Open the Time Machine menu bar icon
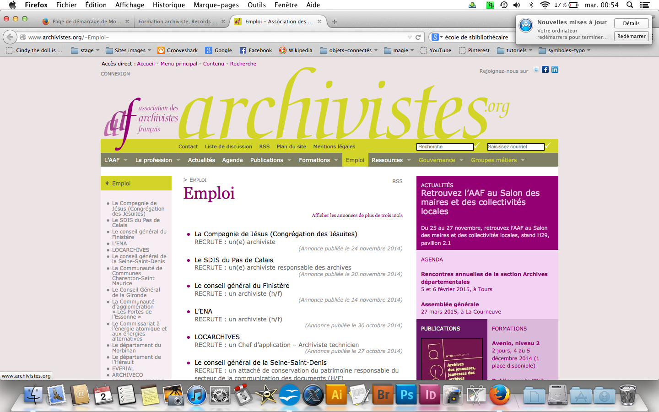The height and width of the screenshot is (412, 659). click(x=503, y=5)
